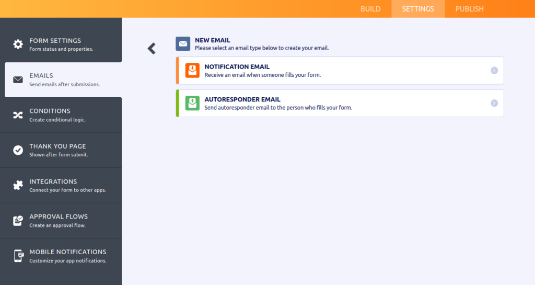Choose the Notification Email title text
This screenshot has width=535, height=285.
(237, 67)
